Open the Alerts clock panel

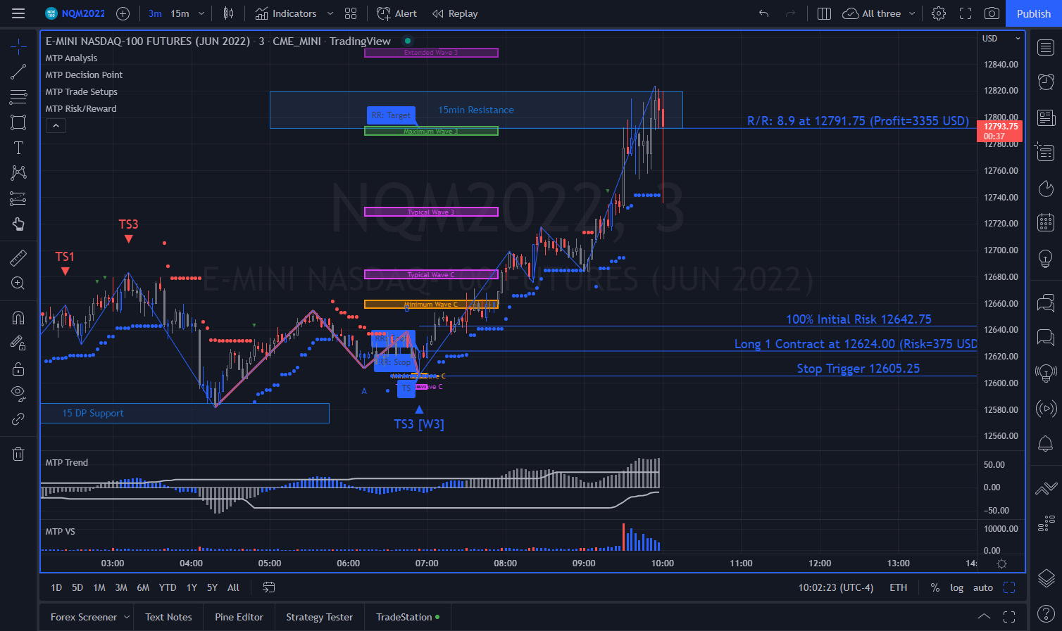pos(1046,82)
